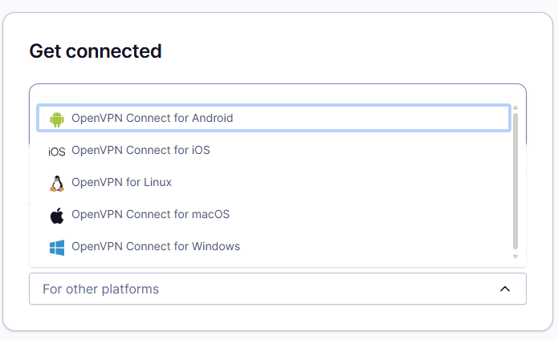
Task: Click the For other platforms label text
Action: tap(100, 289)
